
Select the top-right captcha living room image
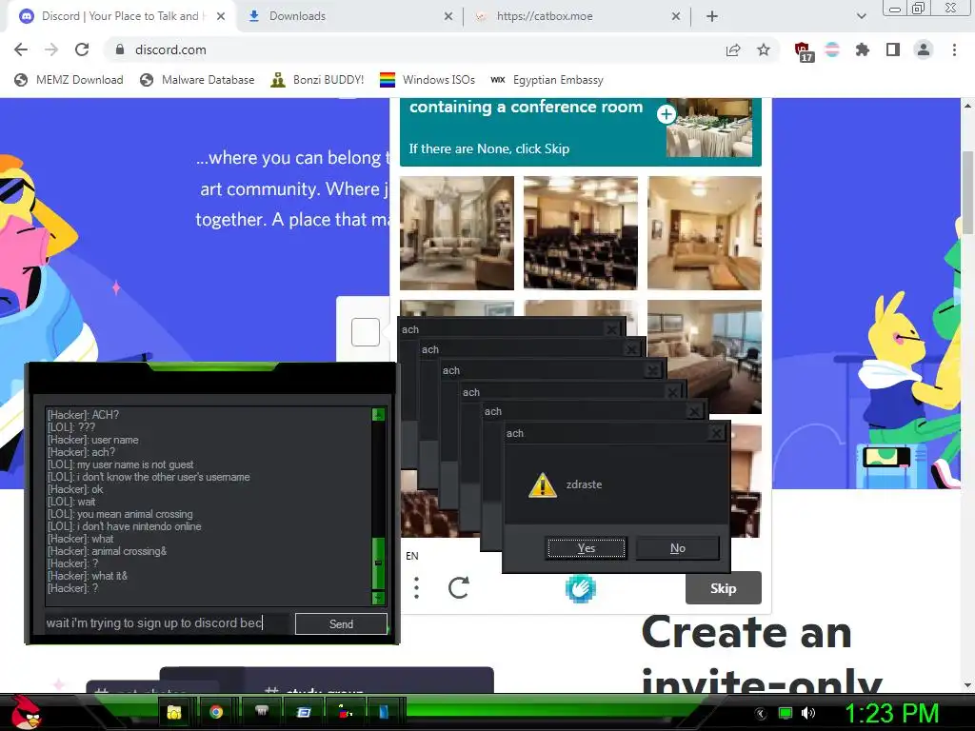tap(705, 233)
